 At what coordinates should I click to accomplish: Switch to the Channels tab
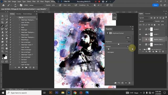tap(148, 14)
